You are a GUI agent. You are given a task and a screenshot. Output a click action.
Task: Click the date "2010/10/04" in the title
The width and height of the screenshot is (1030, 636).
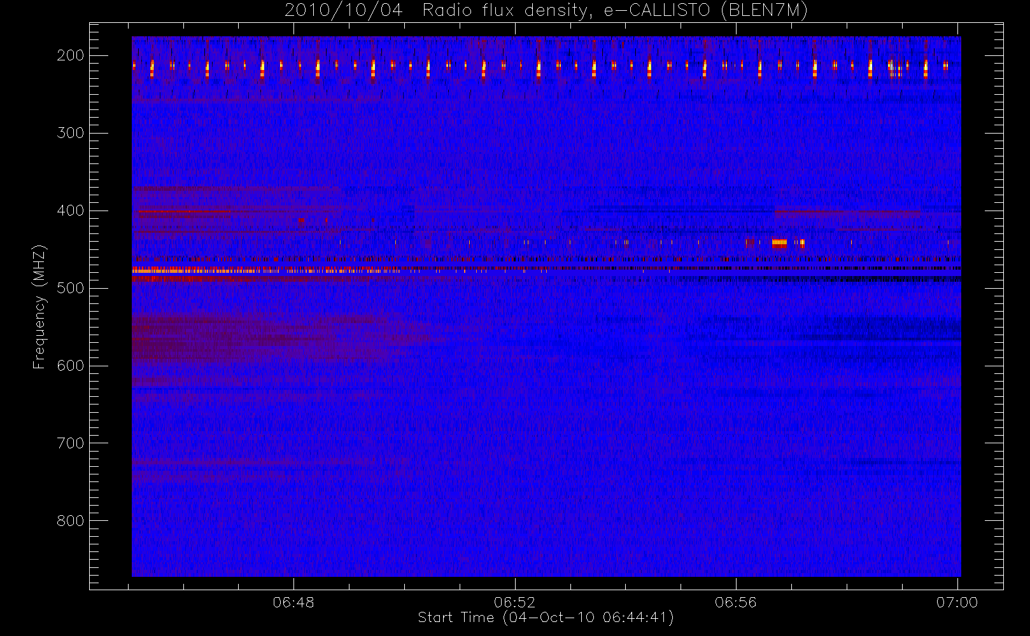coord(344,11)
